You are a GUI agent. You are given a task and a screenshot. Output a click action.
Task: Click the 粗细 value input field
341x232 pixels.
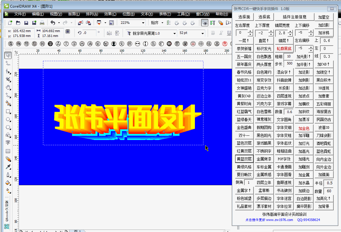pos(289,57)
